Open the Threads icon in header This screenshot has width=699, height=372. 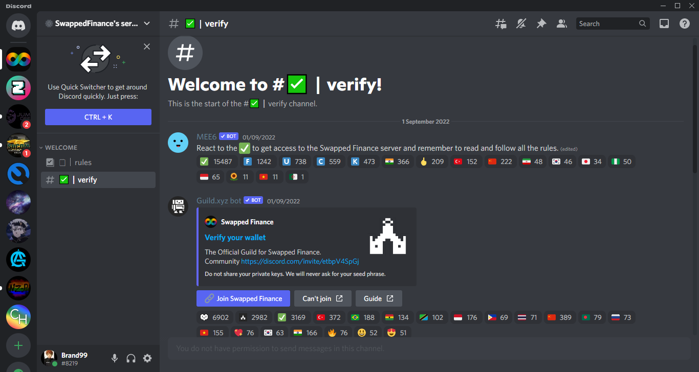click(x=500, y=24)
